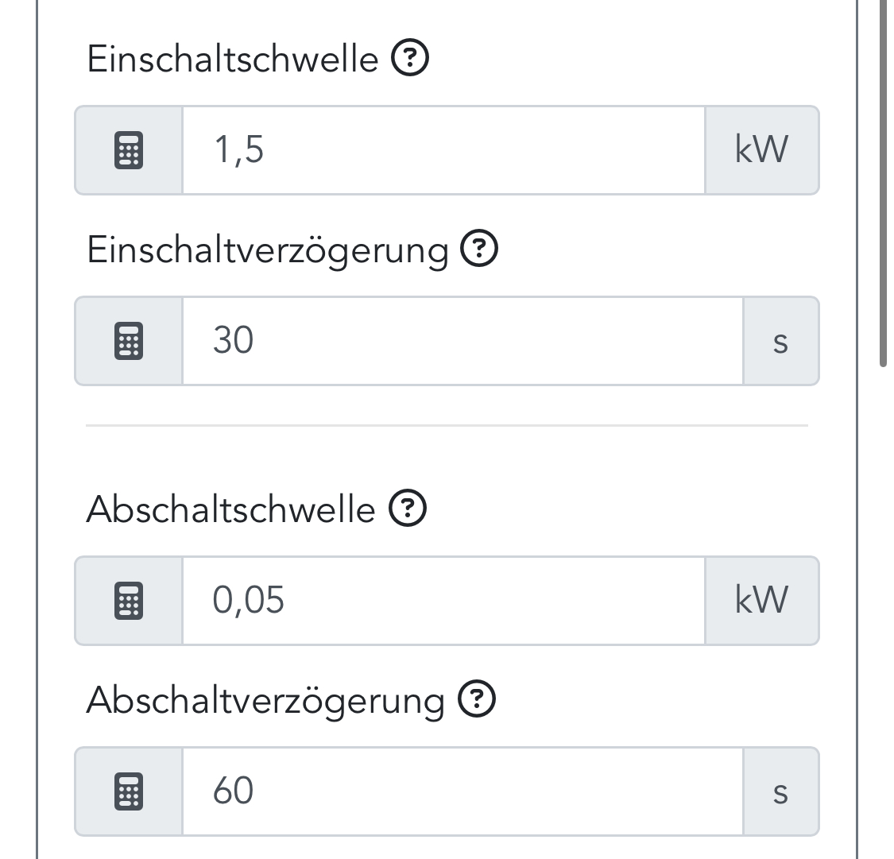The width and height of the screenshot is (894, 859).
Task: Select the Abschaltschwelle input showing 0,05
Action: [443, 601]
